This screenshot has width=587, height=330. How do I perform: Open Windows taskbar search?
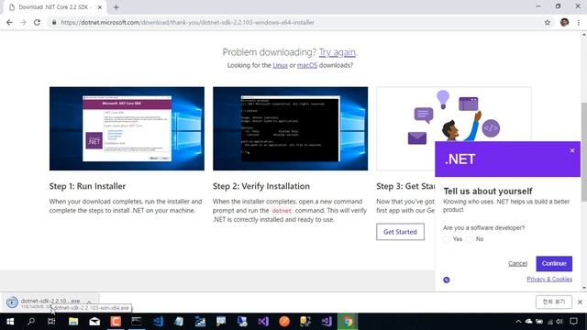pyautogui.click(x=31, y=322)
